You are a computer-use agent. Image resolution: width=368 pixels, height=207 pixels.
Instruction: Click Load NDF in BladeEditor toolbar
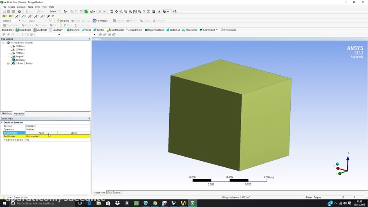pyautogui.click(x=56, y=30)
